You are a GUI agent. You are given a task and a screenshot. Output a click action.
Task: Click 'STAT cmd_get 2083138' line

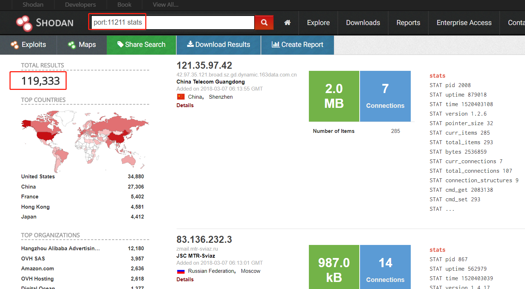[x=461, y=190]
